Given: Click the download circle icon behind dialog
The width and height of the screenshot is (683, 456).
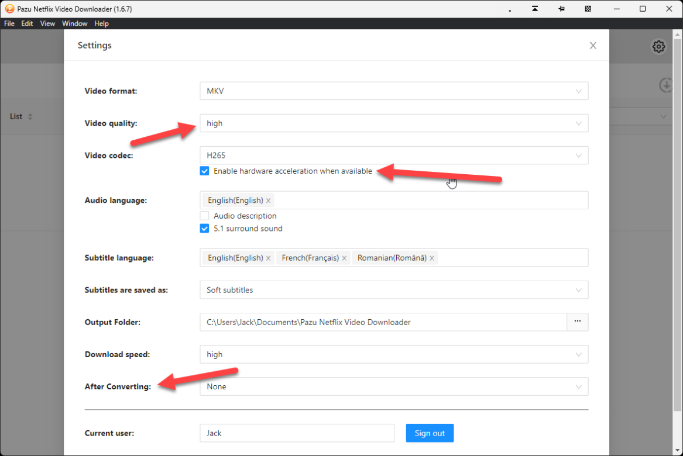Looking at the screenshot, I should click(x=666, y=85).
